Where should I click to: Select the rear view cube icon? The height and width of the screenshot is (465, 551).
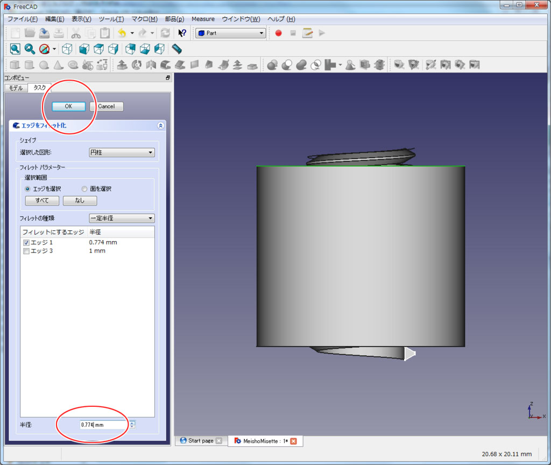pyautogui.click(x=130, y=49)
